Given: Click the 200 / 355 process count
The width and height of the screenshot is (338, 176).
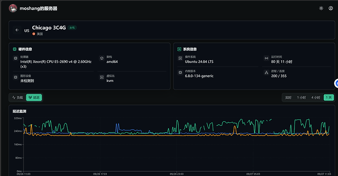Looking at the screenshot, I should tap(279, 76).
